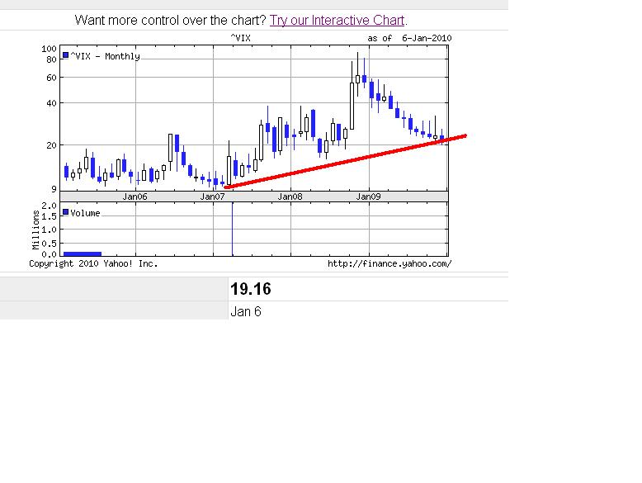
Task: Click the blue Volume legend square
Action: tap(65, 212)
